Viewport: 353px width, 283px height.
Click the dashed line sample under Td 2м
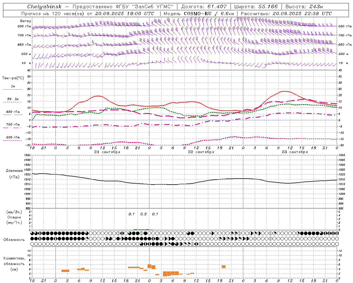[12, 102]
